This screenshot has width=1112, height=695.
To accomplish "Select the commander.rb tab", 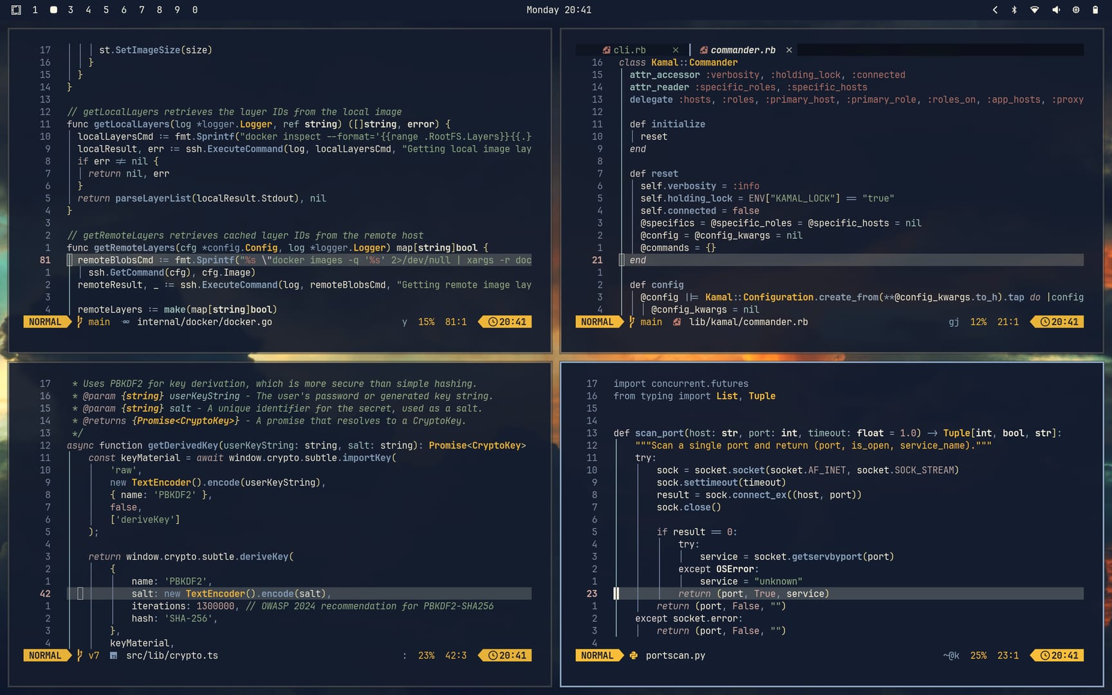I will (x=743, y=50).
